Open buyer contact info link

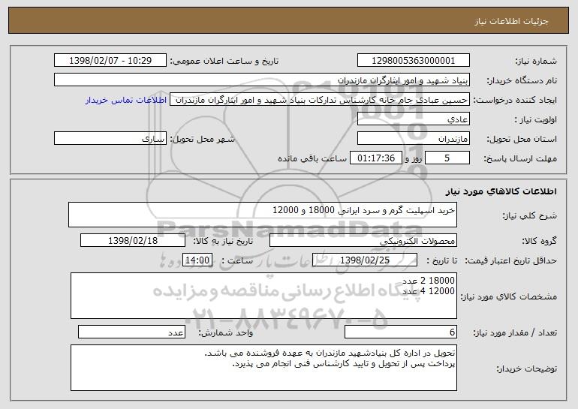(x=126, y=101)
